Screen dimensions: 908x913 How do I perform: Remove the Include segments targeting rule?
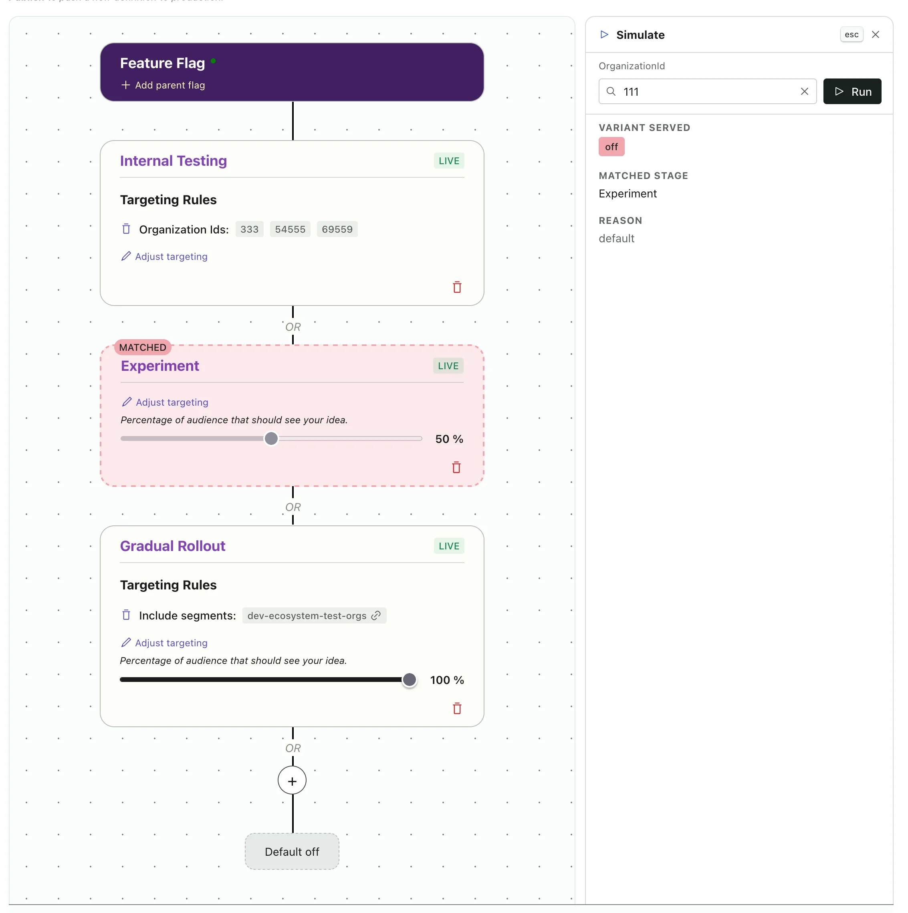126,615
